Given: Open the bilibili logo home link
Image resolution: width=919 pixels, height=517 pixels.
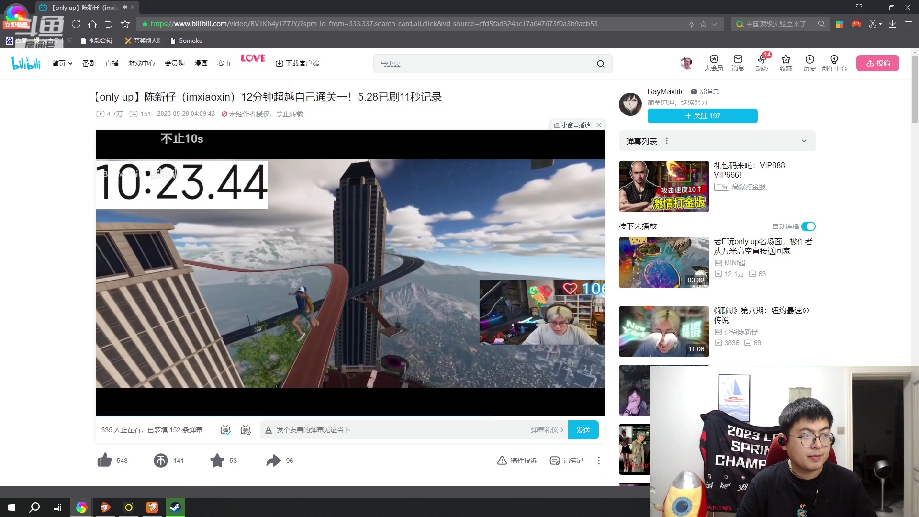Looking at the screenshot, I should (x=26, y=63).
